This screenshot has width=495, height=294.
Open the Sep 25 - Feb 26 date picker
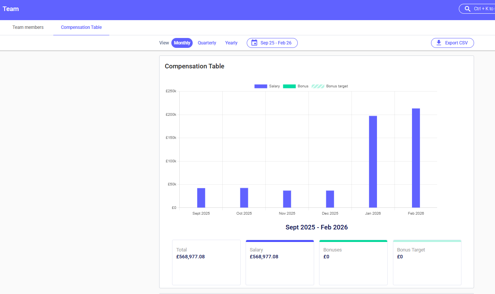276,43
